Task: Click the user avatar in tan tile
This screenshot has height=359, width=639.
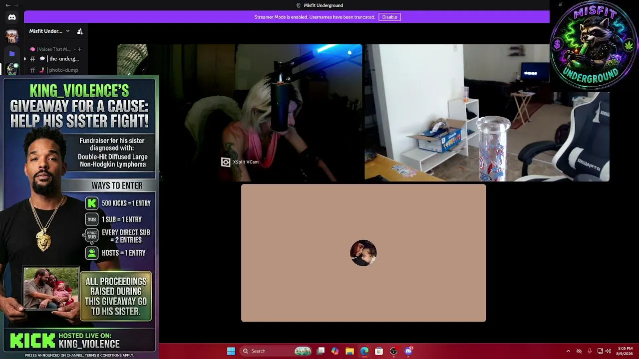Action: coord(363,253)
